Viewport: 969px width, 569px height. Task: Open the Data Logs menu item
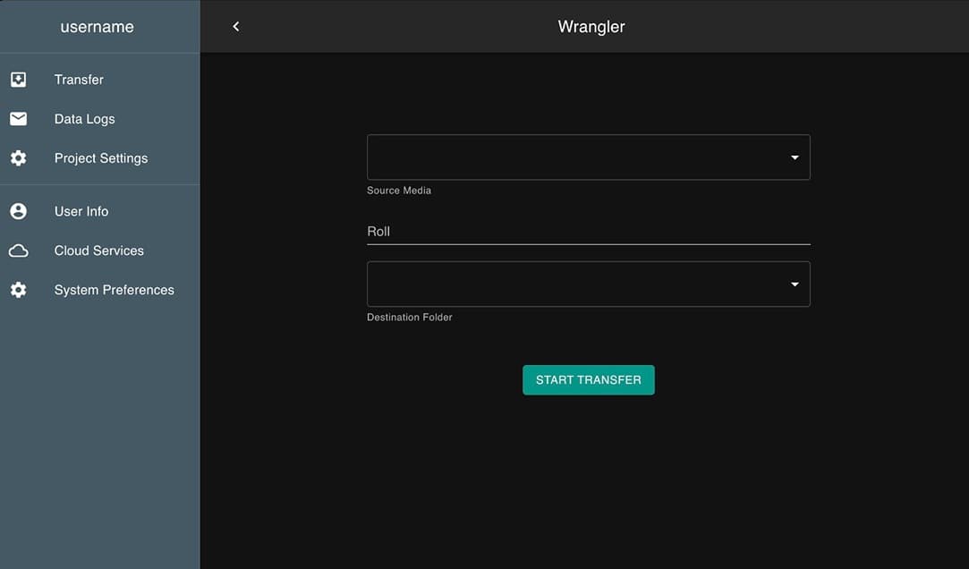84,119
